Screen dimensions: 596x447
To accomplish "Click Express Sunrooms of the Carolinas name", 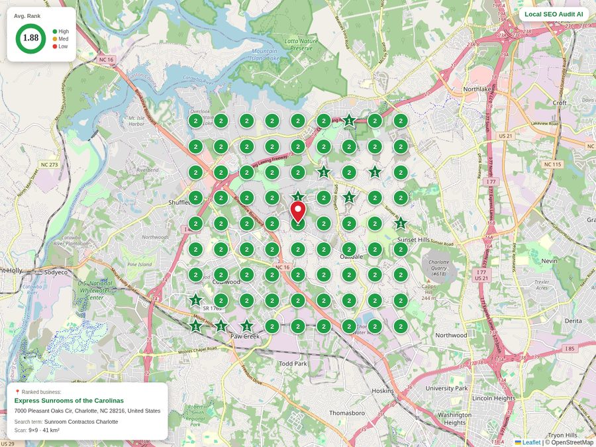I will [x=69, y=400].
